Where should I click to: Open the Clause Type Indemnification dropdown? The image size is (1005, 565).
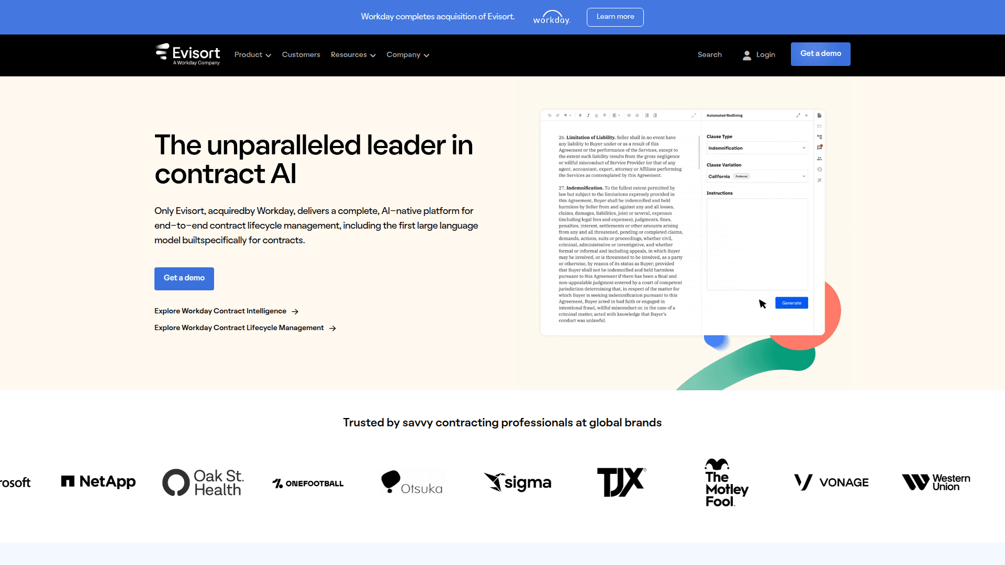pos(757,148)
